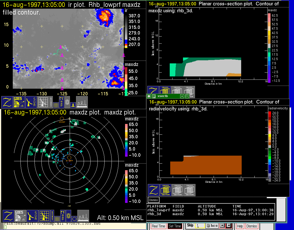Click the GOES IR satellite icon in top toolbar

coord(19,102)
